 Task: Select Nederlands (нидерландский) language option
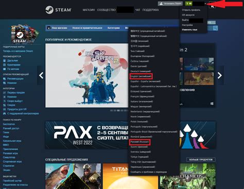(145, 112)
